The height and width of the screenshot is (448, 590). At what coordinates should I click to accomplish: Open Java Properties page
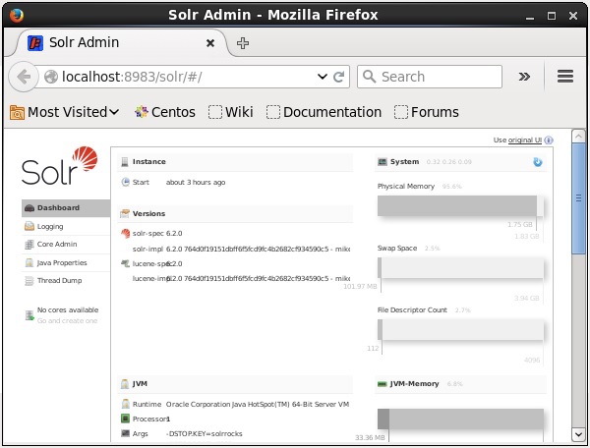tap(61, 262)
